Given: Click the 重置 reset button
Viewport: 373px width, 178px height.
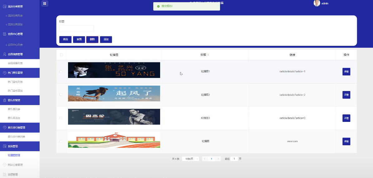Looking at the screenshot, I should [x=79, y=40].
